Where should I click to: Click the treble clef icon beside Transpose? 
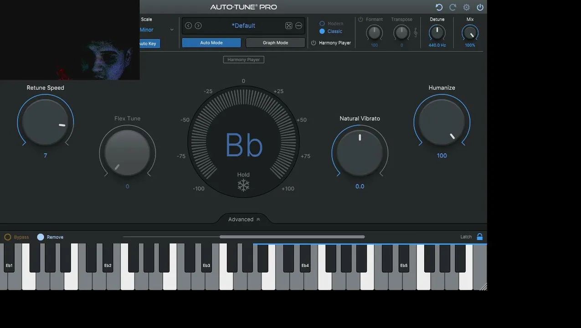pos(415,32)
